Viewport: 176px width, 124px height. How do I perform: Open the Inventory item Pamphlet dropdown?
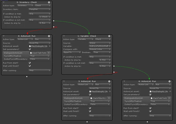[x=40, y=9]
